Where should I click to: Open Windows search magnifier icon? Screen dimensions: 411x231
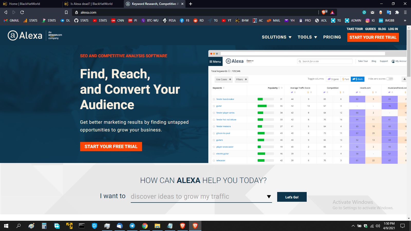point(18,226)
